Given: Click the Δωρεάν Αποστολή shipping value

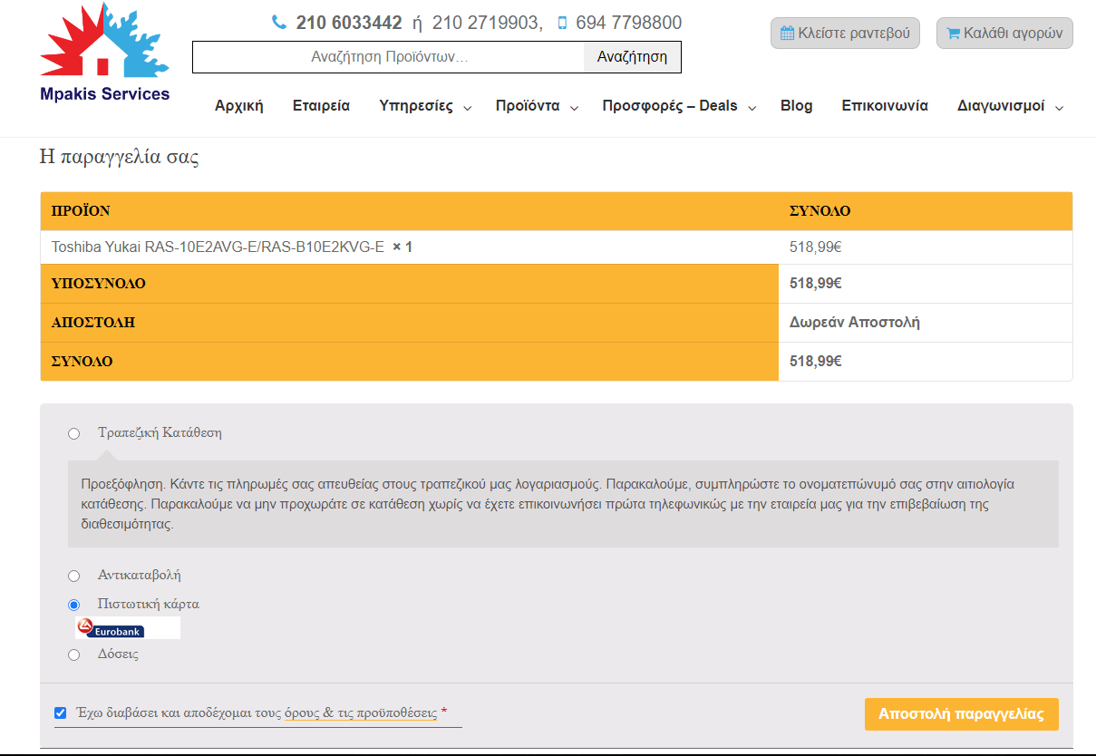Looking at the screenshot, I should tap(855, 322).
